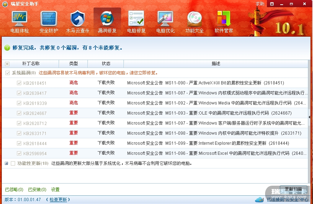The height and width of the screenshot is (204, 313).
Task: Open the title bar dropdown menu icon
Action: (x=272, y=4)
